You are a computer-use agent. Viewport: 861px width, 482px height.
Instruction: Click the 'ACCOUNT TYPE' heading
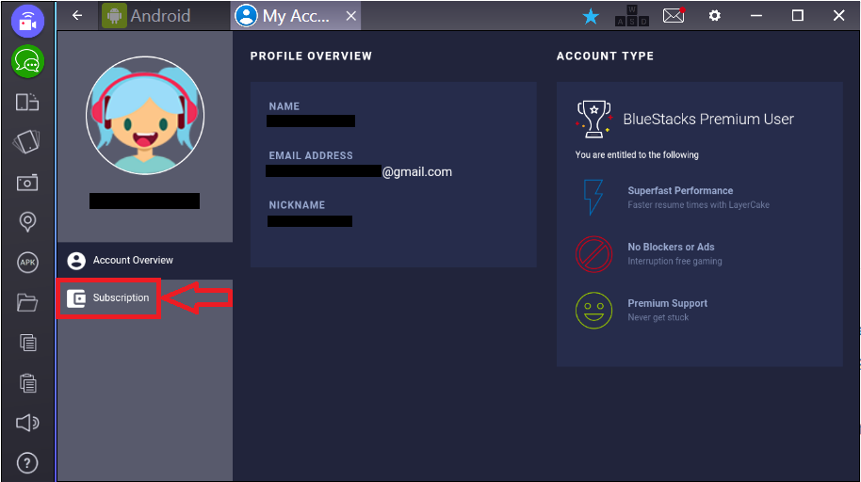click(x=605, y=56)
